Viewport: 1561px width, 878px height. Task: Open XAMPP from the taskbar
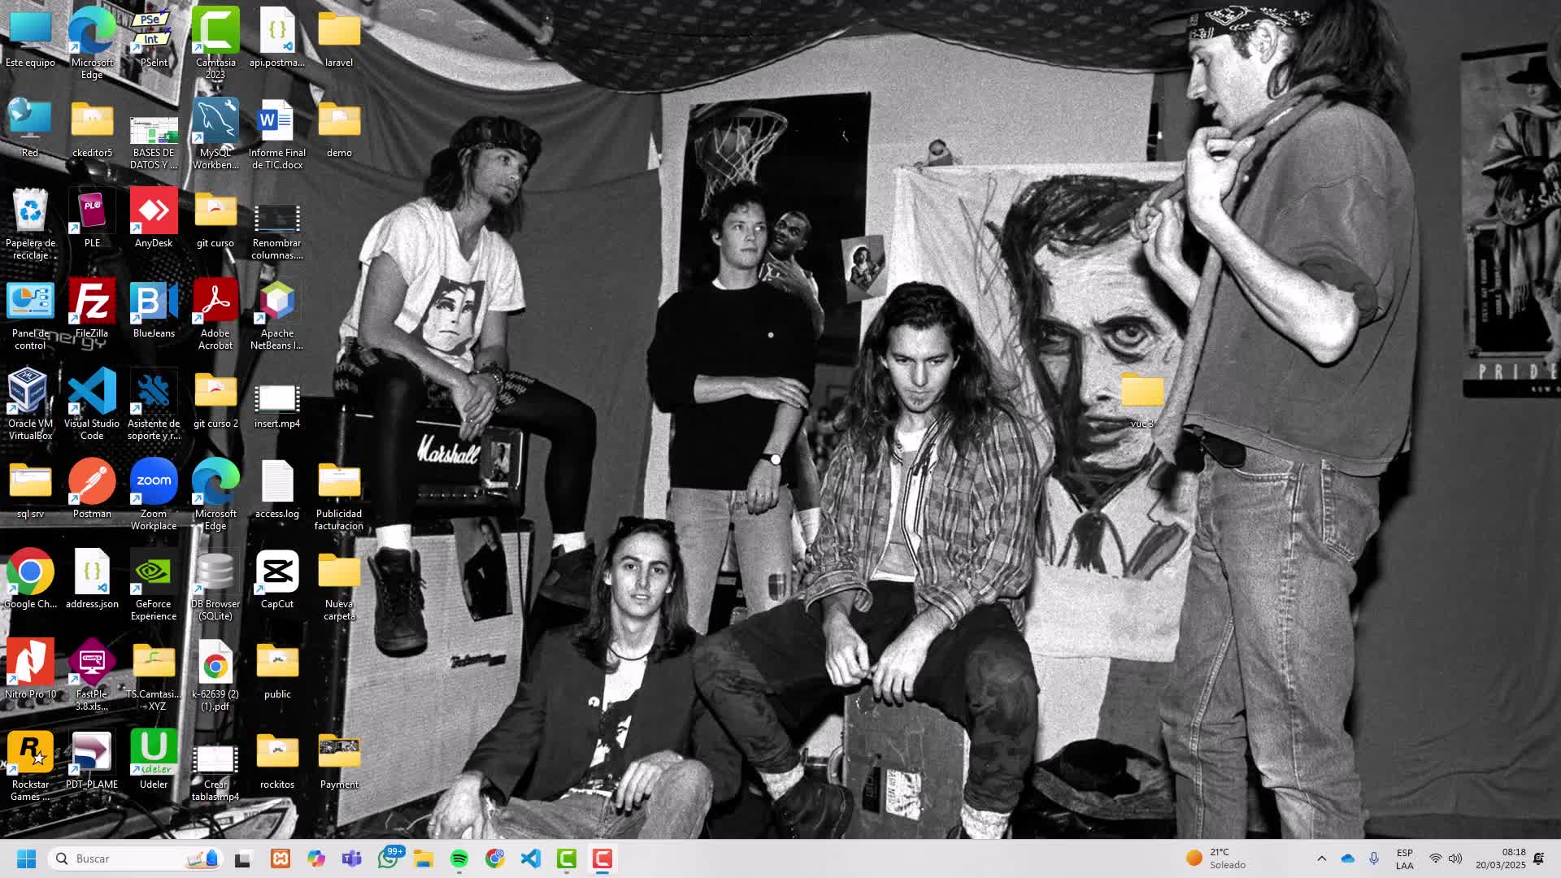280,858
